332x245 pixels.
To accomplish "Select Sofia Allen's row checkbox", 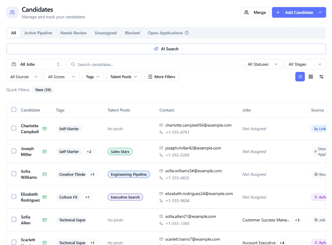I will [14, 219].
